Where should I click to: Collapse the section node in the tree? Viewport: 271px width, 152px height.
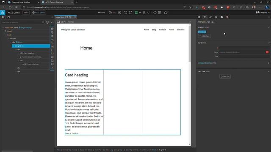pos(8,38)
